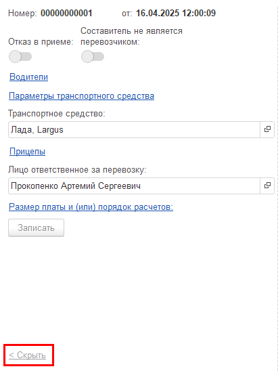Viewport: 278px width, 371px height.
Task: Click the dotted panel border on the right
Action: point(277,185)
